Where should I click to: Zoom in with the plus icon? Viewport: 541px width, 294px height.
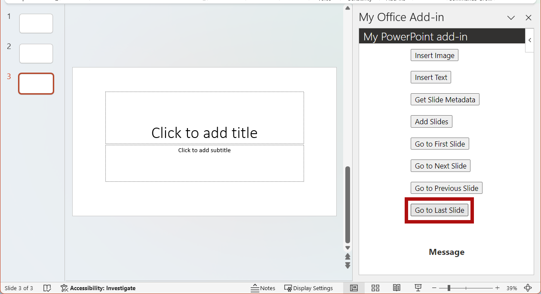point(497,288)
